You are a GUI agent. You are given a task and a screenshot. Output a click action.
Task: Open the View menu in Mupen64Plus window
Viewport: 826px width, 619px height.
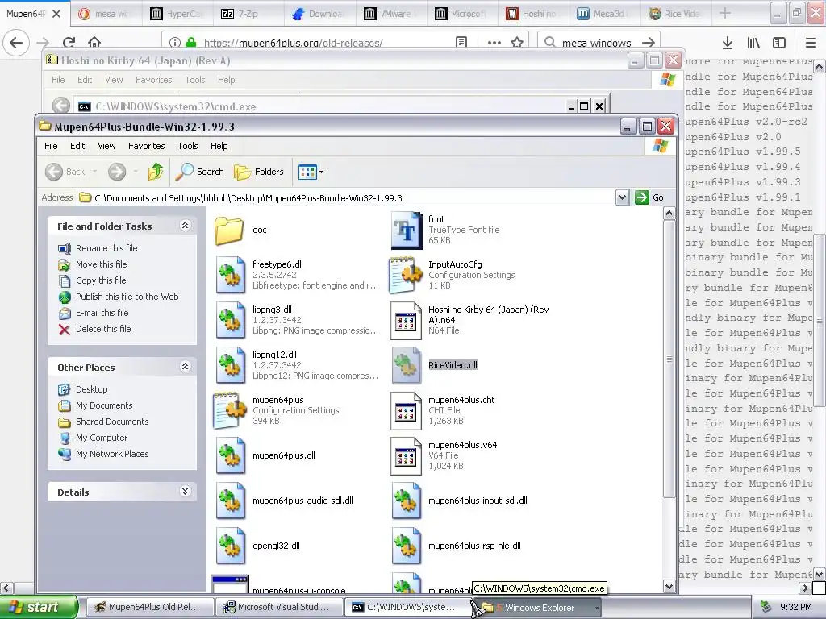pos(106,146)
